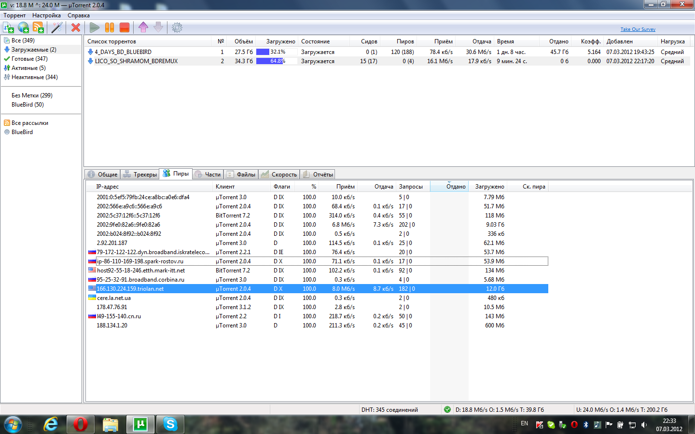
Task: Switch to the Отчёты tab
Action: pos(318,175)
